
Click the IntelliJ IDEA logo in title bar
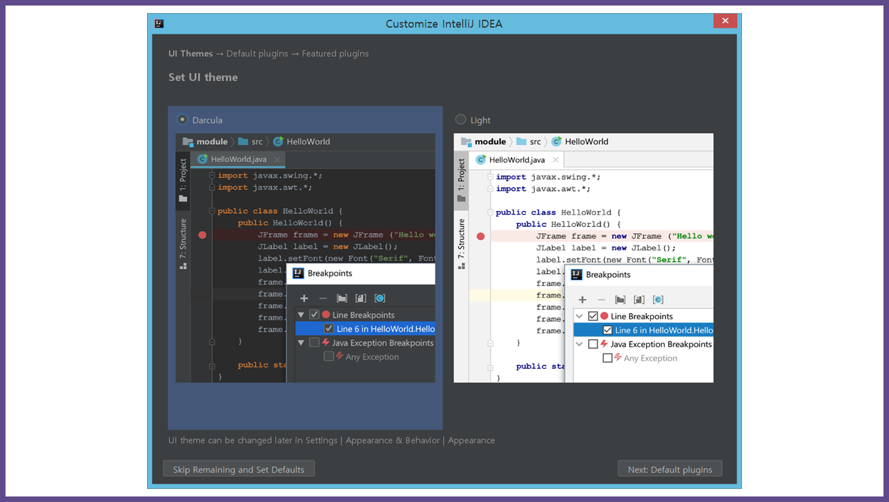click(x=159, y=23)
